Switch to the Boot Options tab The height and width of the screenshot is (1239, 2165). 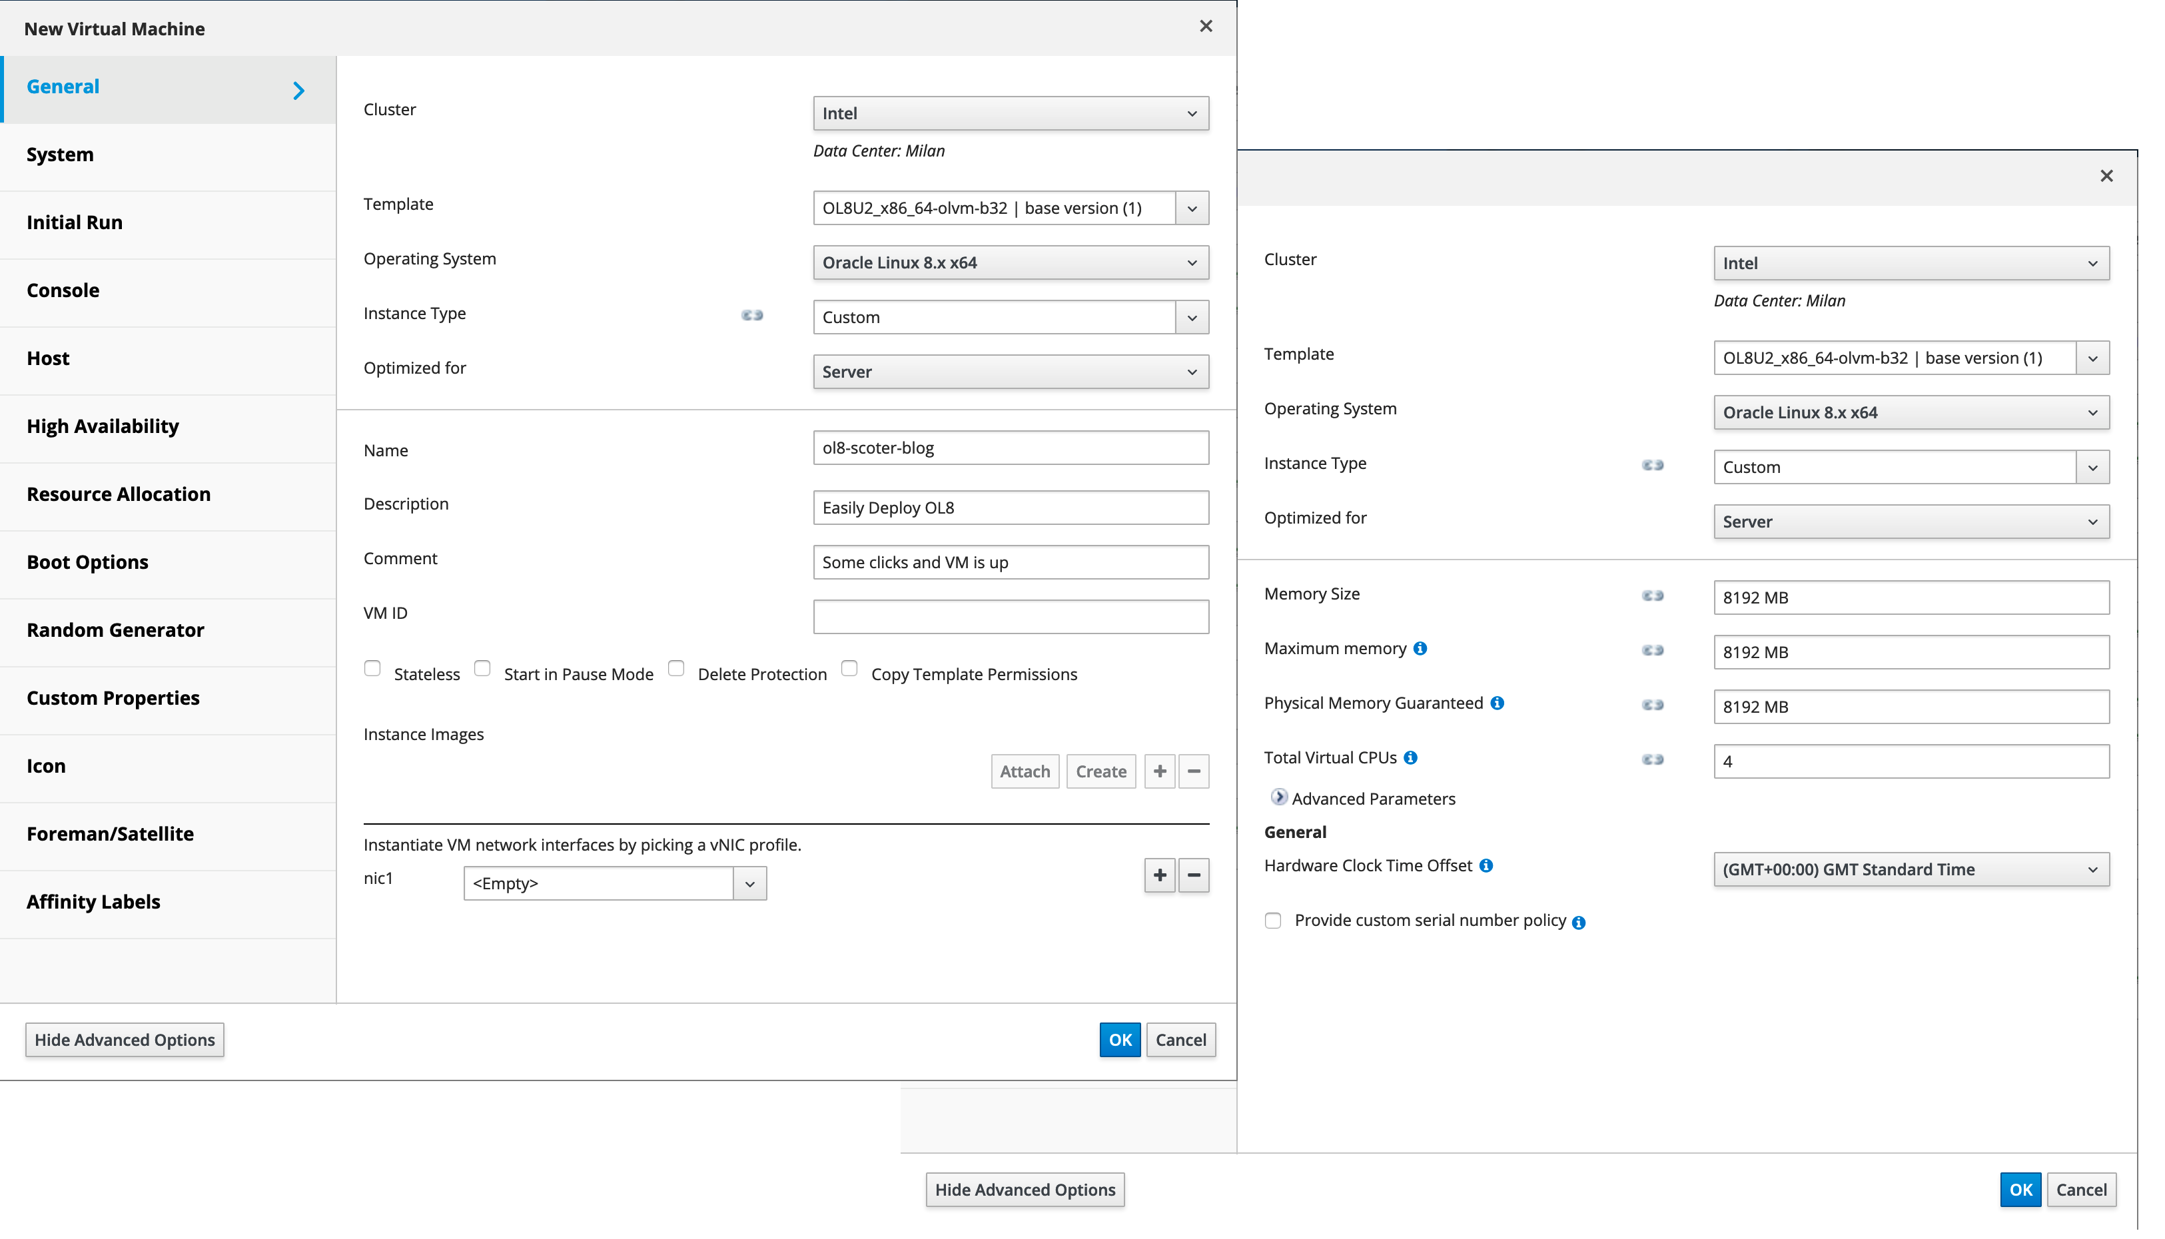click(87, 562)
